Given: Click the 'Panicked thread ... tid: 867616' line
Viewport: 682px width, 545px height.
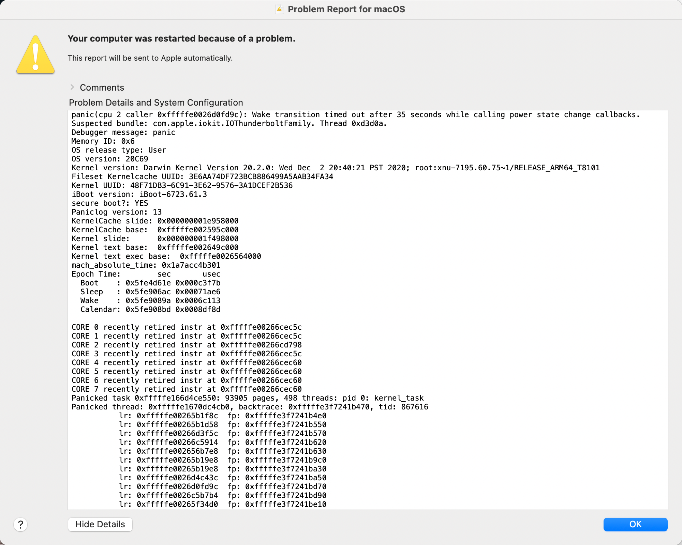Looking at the screenshot, I should pyautogui.click(x=250, y=407).
